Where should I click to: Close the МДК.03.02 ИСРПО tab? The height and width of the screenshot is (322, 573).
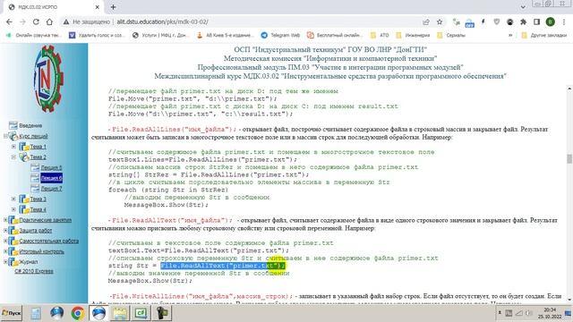coord(98,7)
